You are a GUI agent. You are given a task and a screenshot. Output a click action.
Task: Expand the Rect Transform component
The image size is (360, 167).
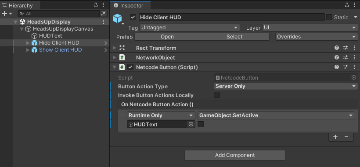114,48
